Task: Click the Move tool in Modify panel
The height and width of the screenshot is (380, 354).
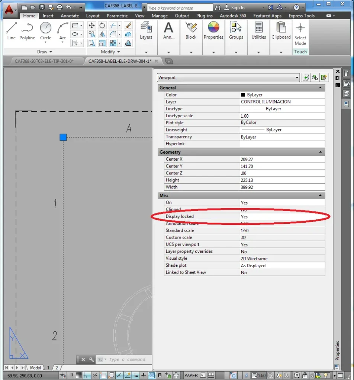Action: point(91,25)
